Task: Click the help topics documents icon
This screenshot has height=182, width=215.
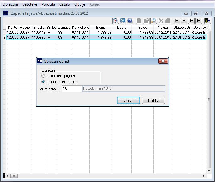Action: 116,21
